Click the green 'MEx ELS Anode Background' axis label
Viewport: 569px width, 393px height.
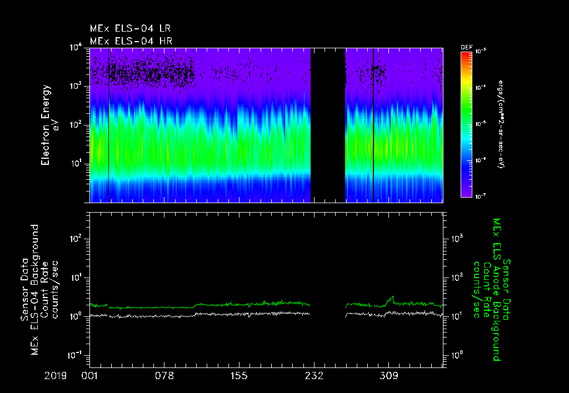pyautogui.click(x=496, y=290)
